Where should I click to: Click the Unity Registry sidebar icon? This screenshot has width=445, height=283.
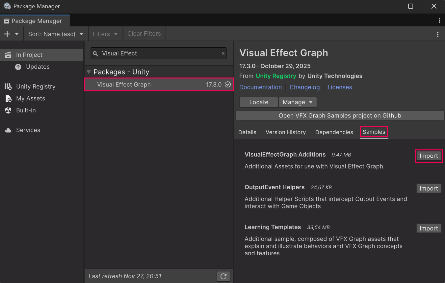(8, 86)
